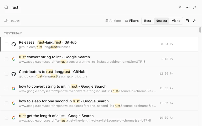Clear the search query with X
The image size is (202, 126).
point(180,7)
